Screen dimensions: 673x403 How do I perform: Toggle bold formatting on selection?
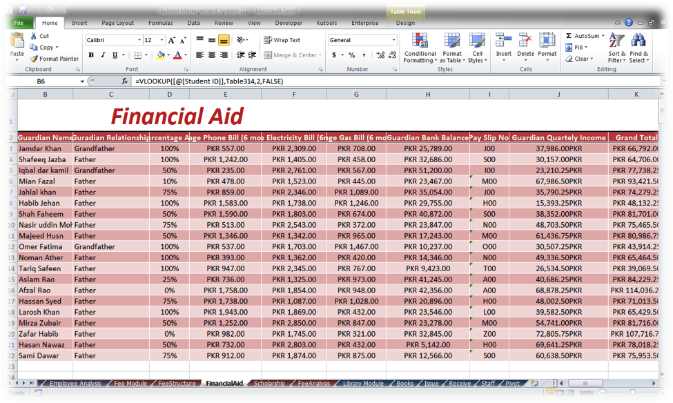click(x=91, y=55)
